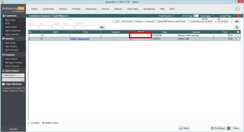Open the RMA#1-Replacement PO link
This screenshot has width=244, height=132.
click(80, 39)
